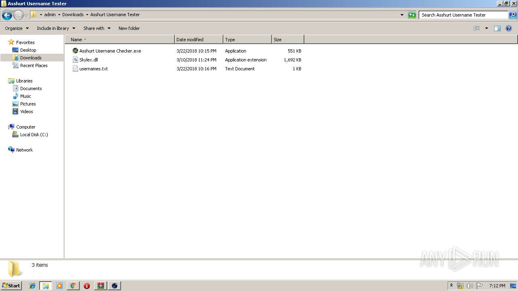
Task: Open Local Disk (C:)
Action: (34, 135)
